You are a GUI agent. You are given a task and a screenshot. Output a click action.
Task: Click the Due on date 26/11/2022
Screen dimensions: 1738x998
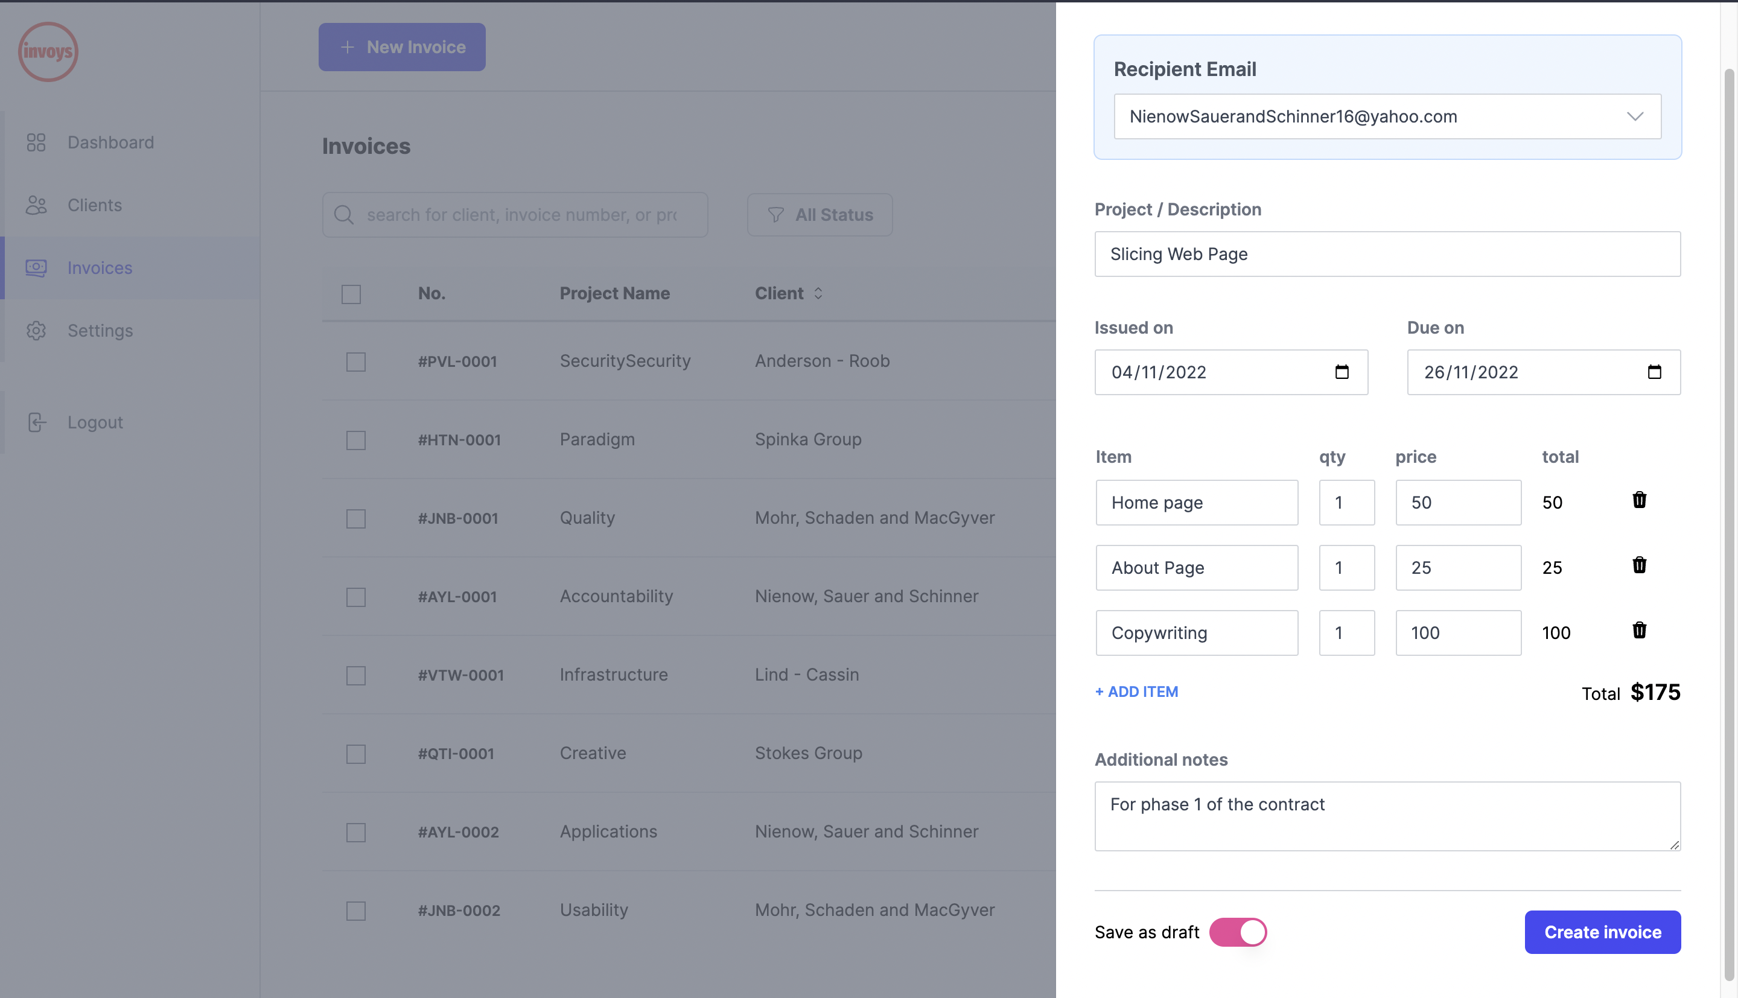(x=1471, y=372)
